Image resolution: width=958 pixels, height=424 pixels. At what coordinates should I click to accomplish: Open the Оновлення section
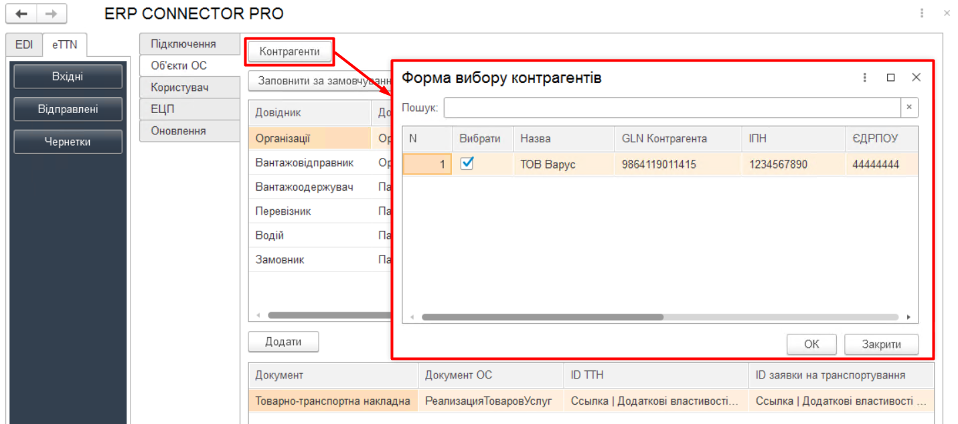click(178, 131)
